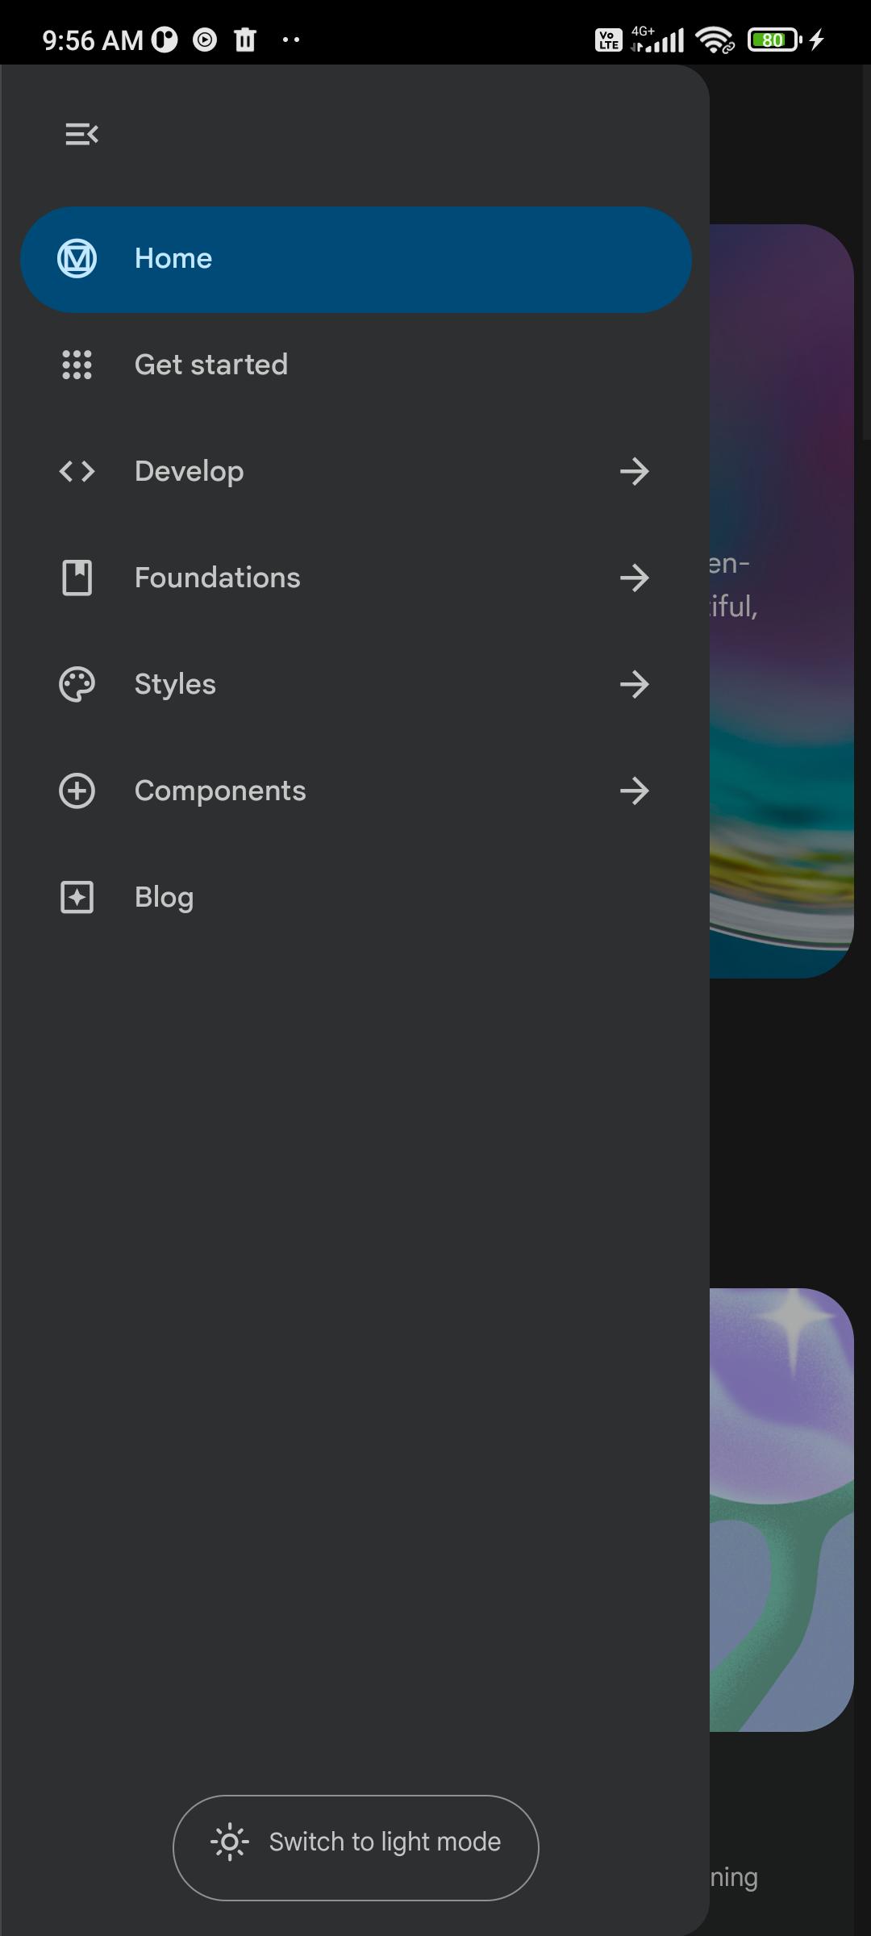This screenshot has width=871, height=1936.
Task: Open the Blog link
Action: click(165, 897)
